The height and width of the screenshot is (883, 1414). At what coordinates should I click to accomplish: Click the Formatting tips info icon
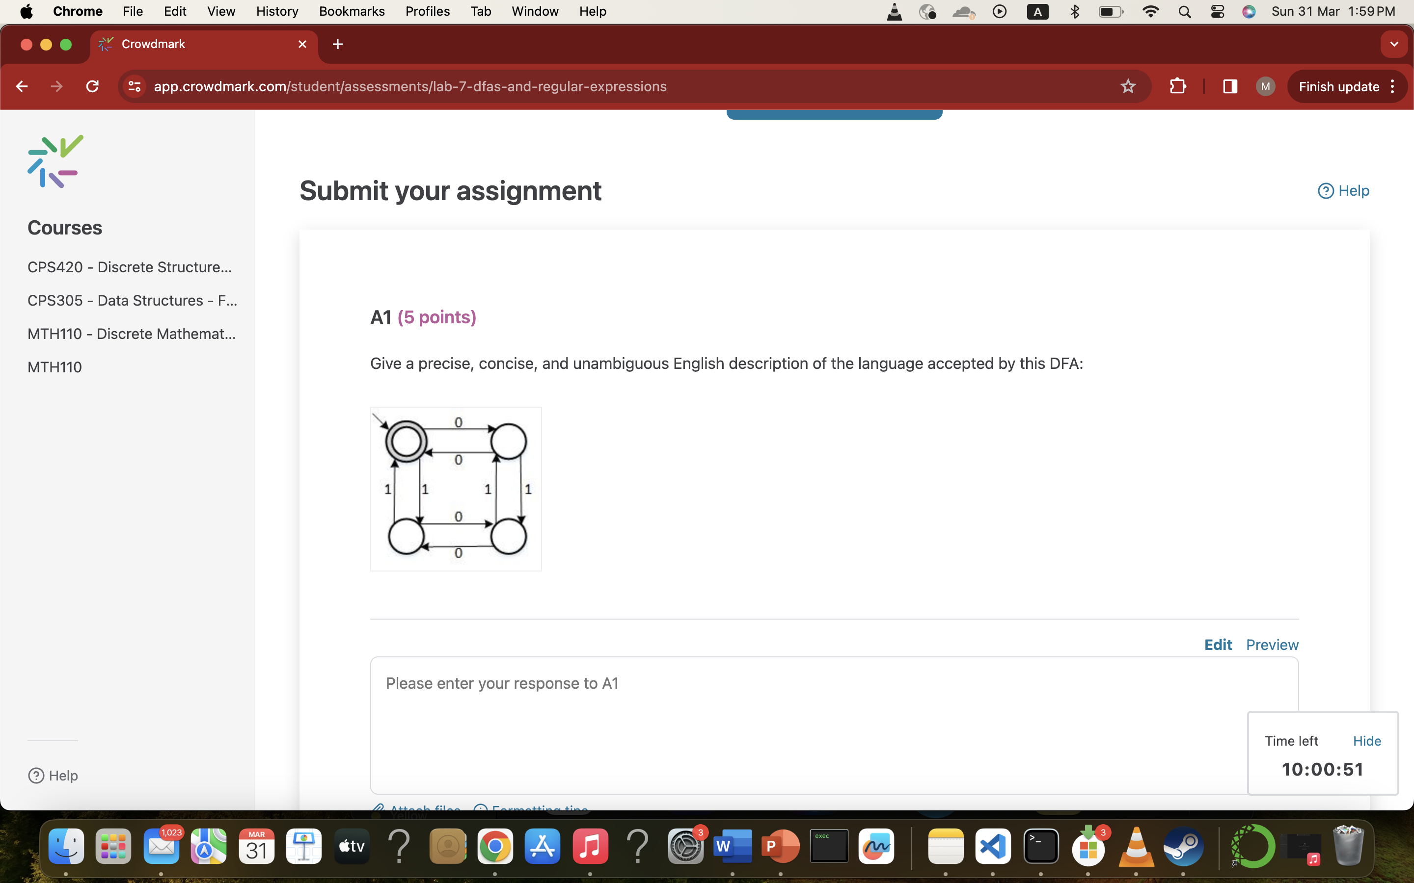tap(480, 809)
